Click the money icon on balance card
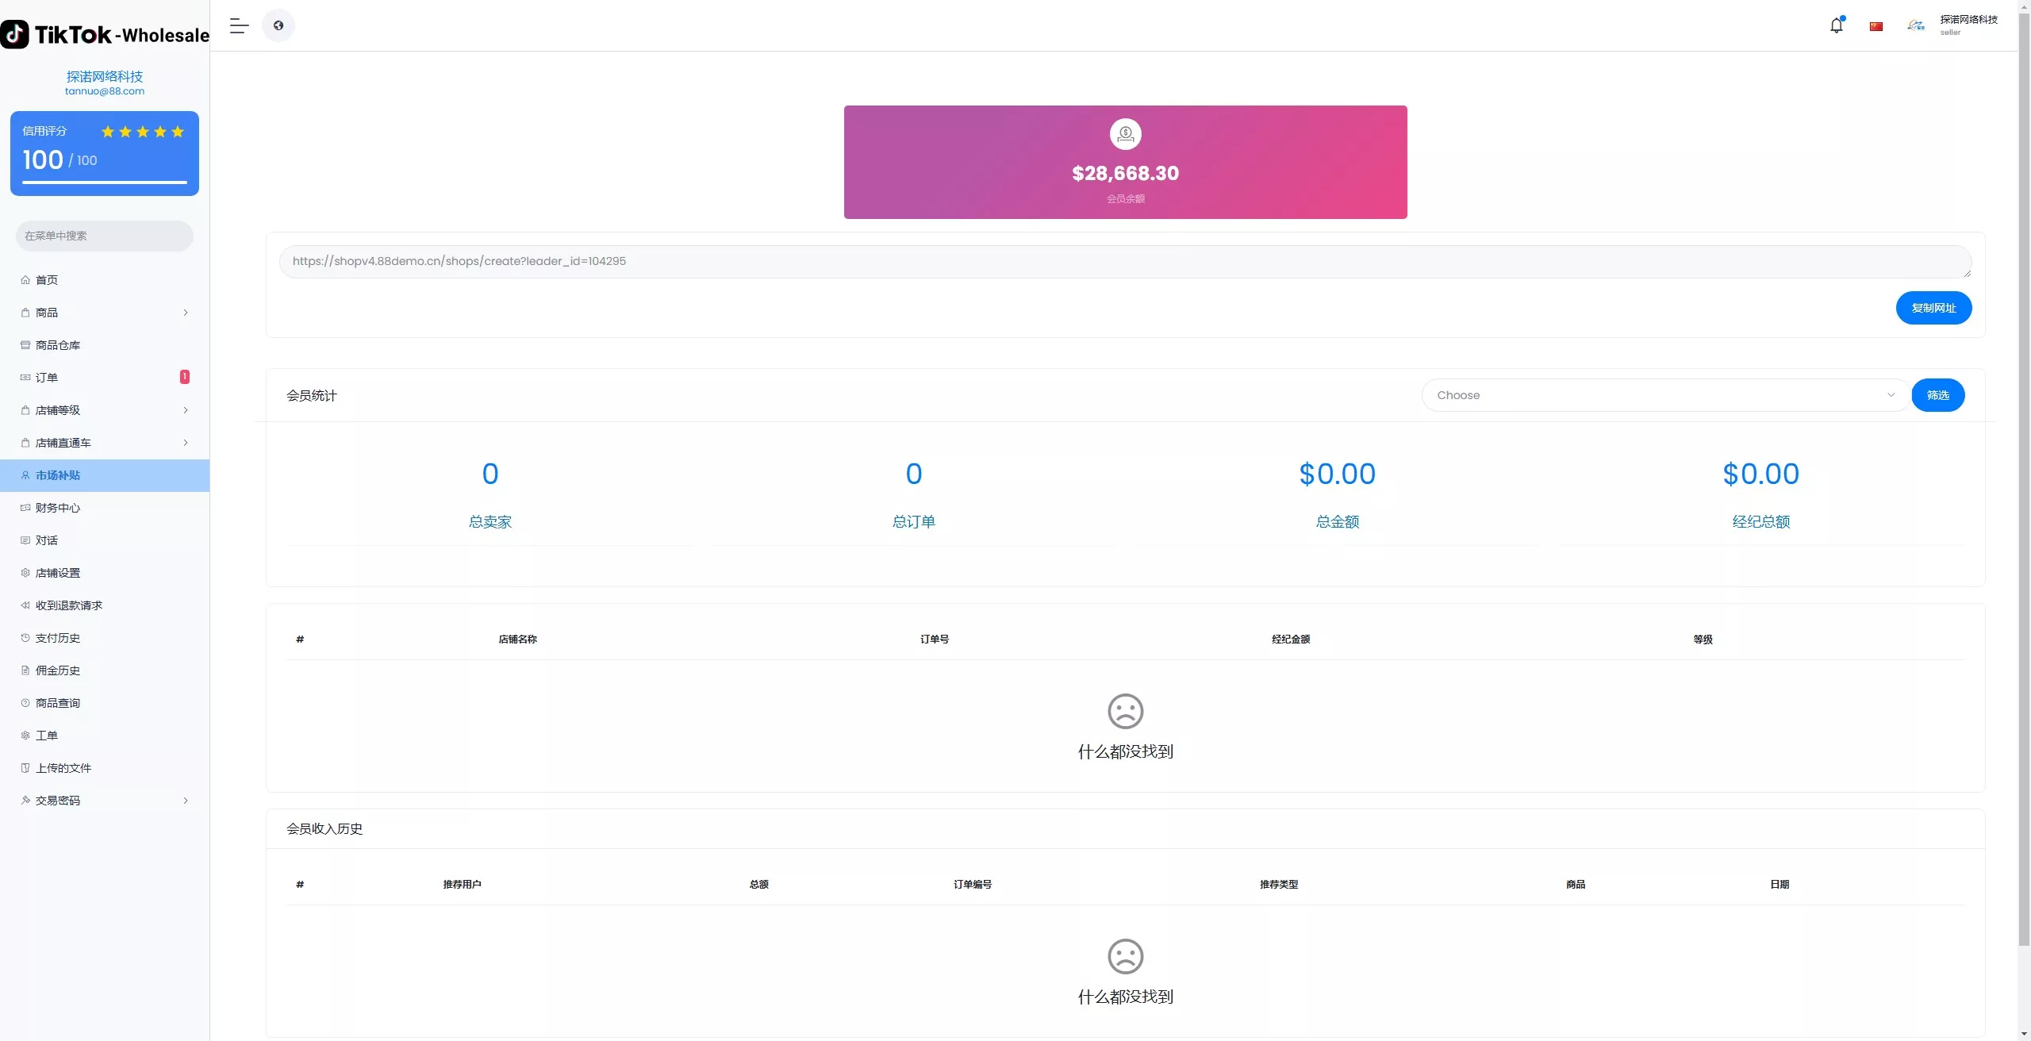The width and height of the screenshot is (2031, 1041). tap(1125, 134)
